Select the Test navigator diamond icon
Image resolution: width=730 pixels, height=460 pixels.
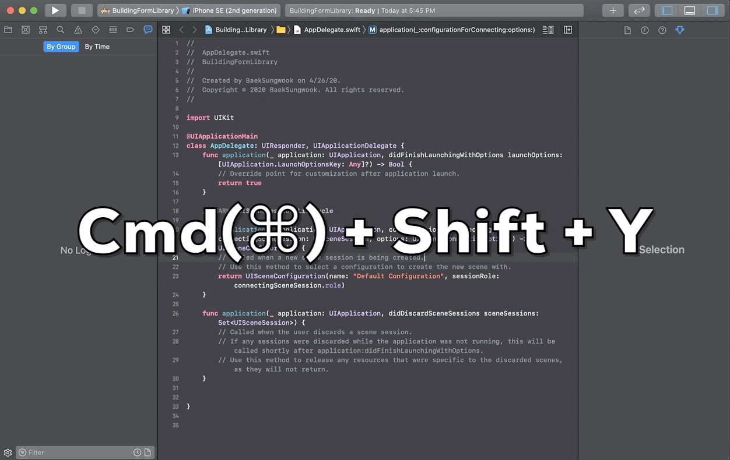point(95,30)
